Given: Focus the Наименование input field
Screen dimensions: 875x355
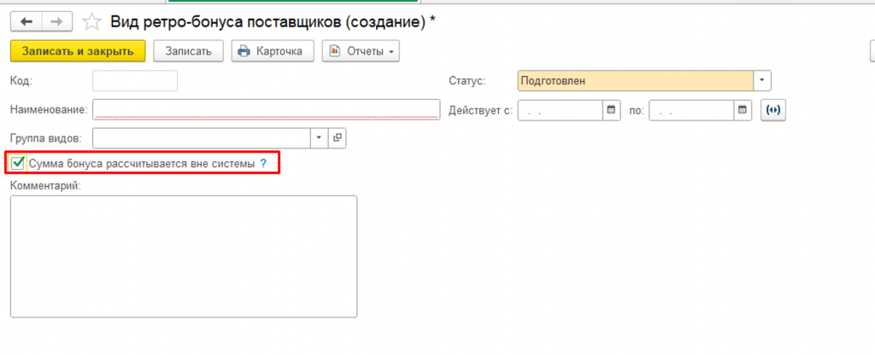Looking at the screenshot, I should point(267,110).
